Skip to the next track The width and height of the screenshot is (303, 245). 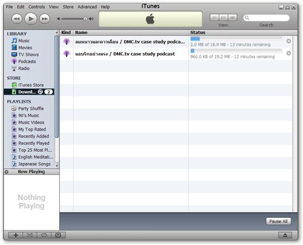pos(45,18)
